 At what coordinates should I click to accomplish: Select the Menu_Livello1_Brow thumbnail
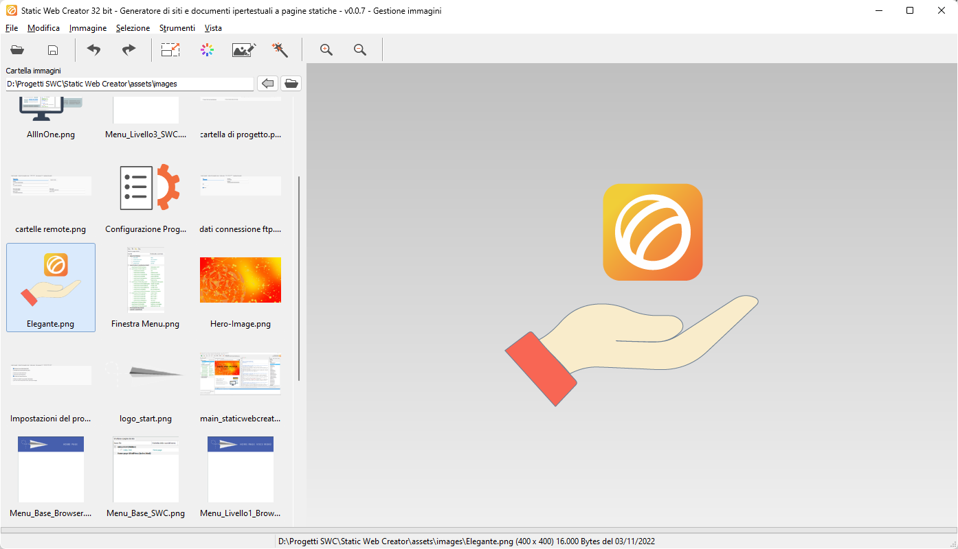241,477
